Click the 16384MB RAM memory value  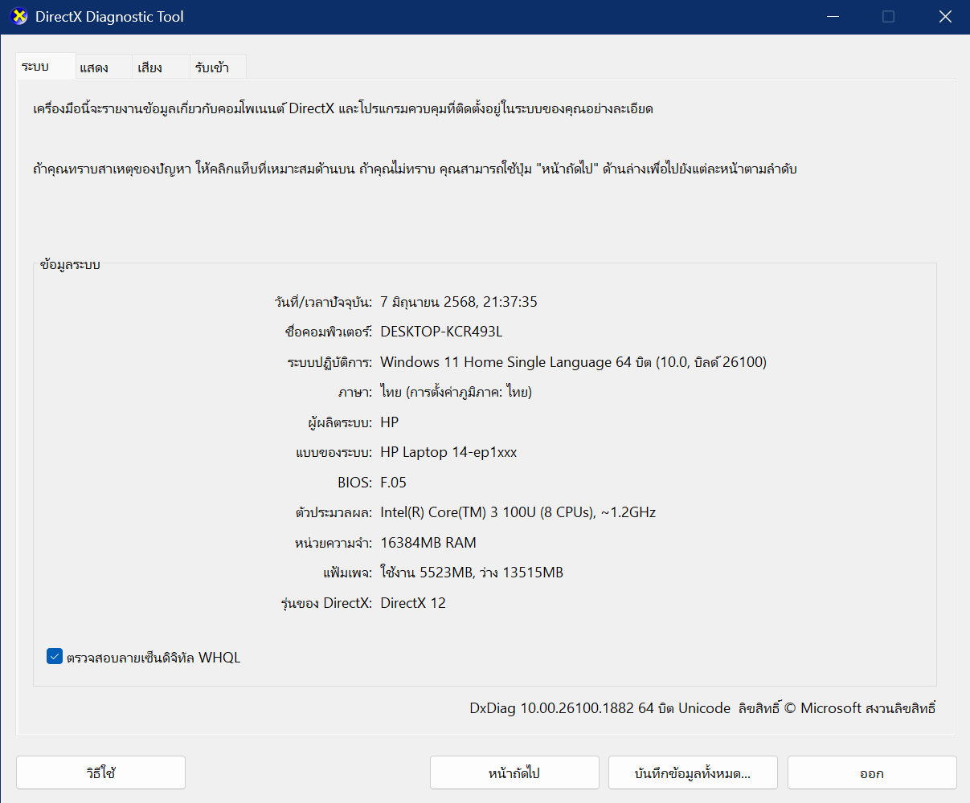click(428, 543)
